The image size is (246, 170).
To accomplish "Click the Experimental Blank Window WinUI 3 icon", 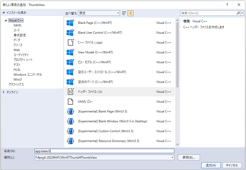I will pyautogui.click(x=70, y=121).
